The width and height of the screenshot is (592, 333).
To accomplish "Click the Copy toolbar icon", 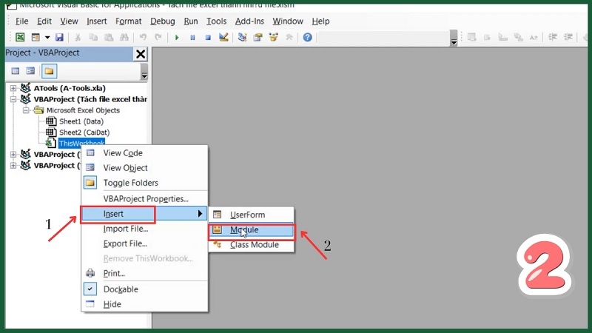I will pos(93,37).
